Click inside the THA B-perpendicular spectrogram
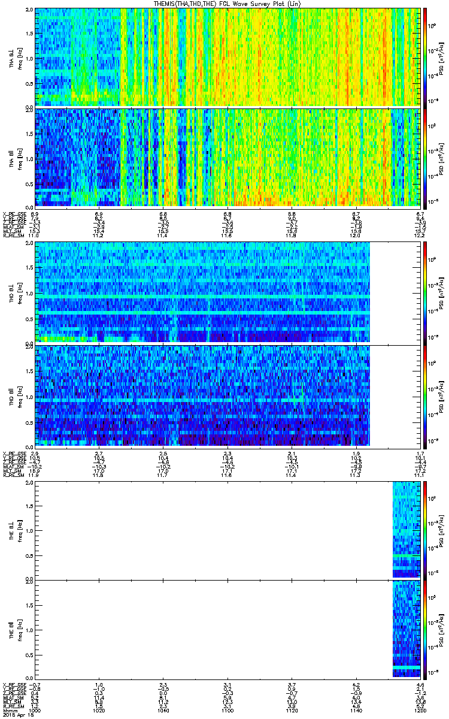Image resolution: width=449 pixels, height=719 pixels. 227,58
